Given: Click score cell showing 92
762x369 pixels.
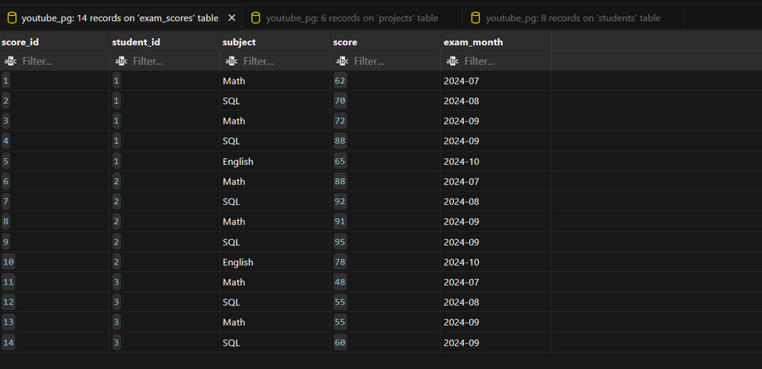Looking at the screenshot, I should click(x=385, y=202).
